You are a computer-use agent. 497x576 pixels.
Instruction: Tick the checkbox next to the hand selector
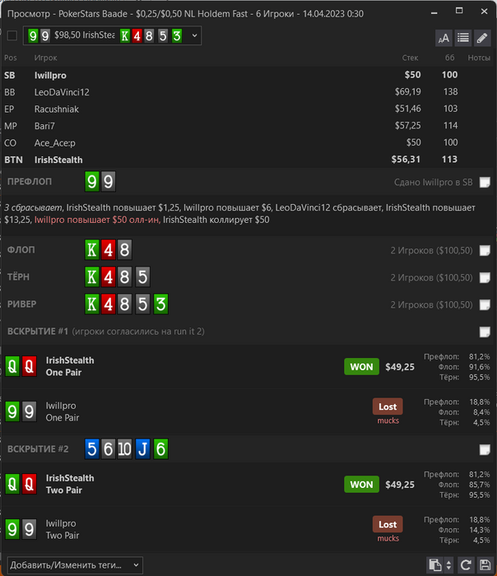(x=12, y=35)
